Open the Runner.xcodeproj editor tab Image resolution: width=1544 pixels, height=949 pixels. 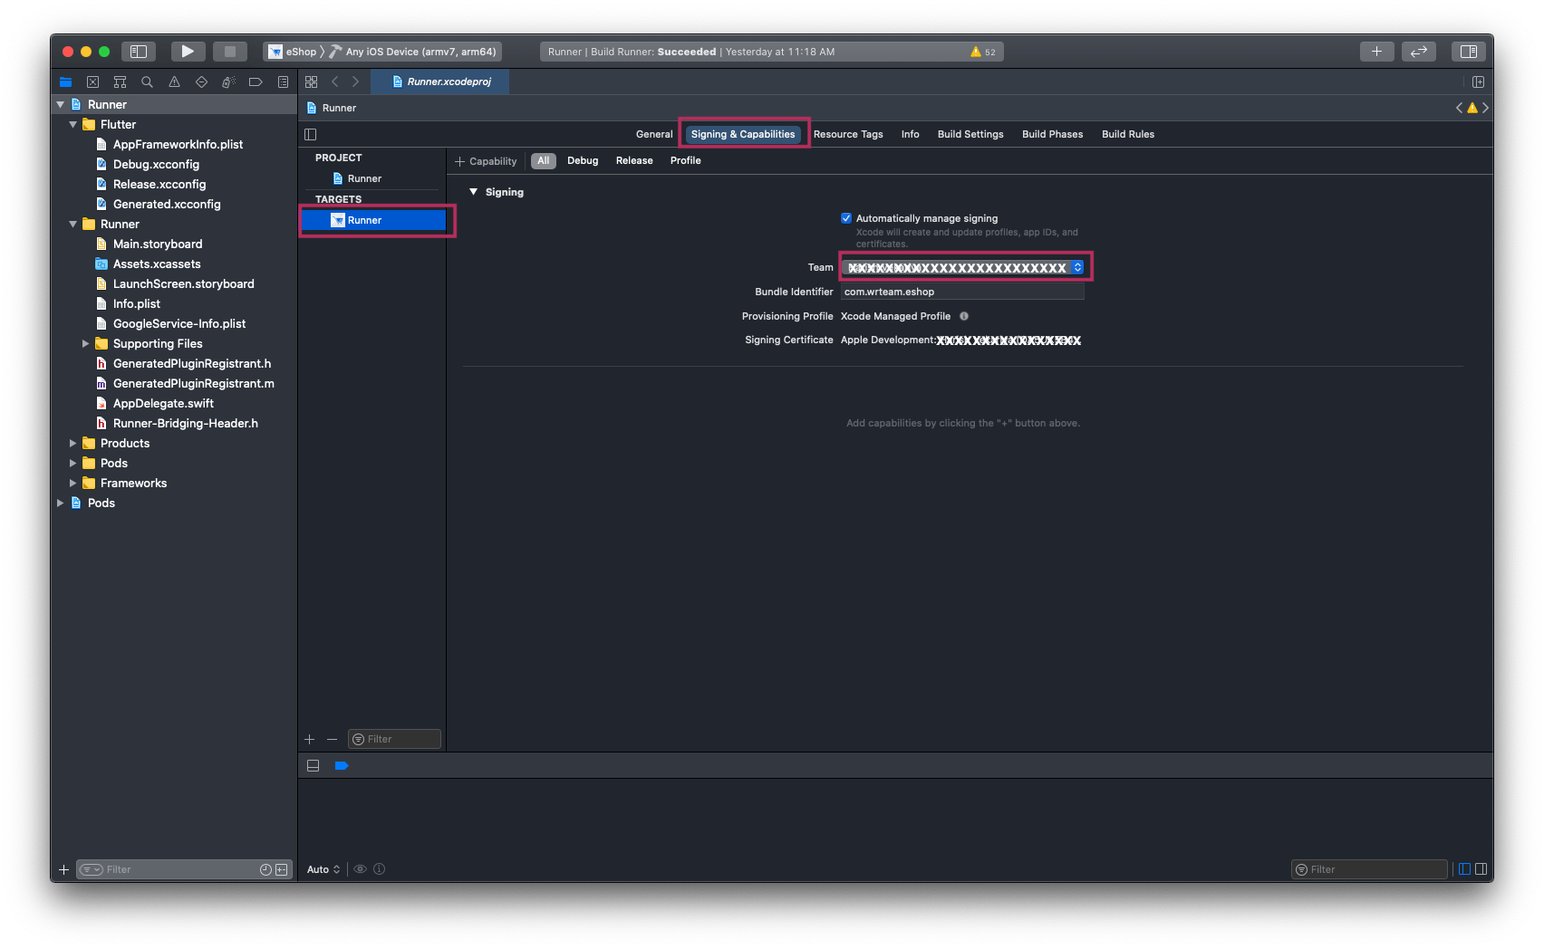tap(440, 81)
